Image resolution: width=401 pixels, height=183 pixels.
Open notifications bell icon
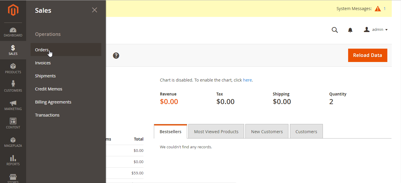click(350, 30)
